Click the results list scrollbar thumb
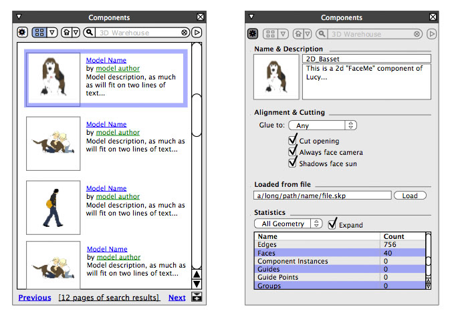 [x=197, y=115]
